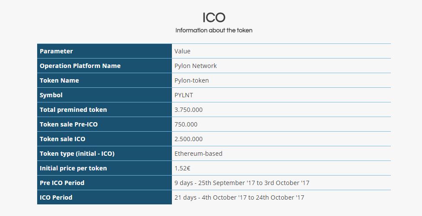422x216 pixels.
Task: Select the Token sale Pre-ICO label
Action: click(x=69, y=124)
